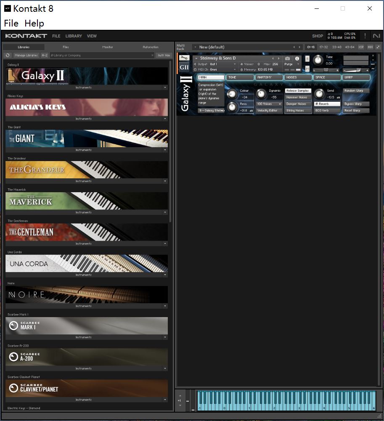This screenshot has height=421, width=384.
Task: Toggle Bypass Warp
Action: point(356,104)
